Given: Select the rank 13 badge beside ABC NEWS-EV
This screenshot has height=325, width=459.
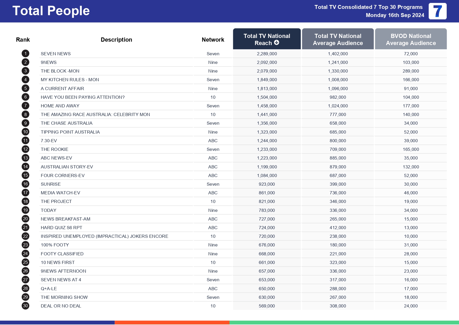Looking at the screenshot, I should tap(25, 158).
